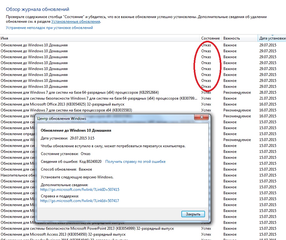286x240 pixels.
Task: Open the "Установленные обновления" link
Action: point(76,21)
